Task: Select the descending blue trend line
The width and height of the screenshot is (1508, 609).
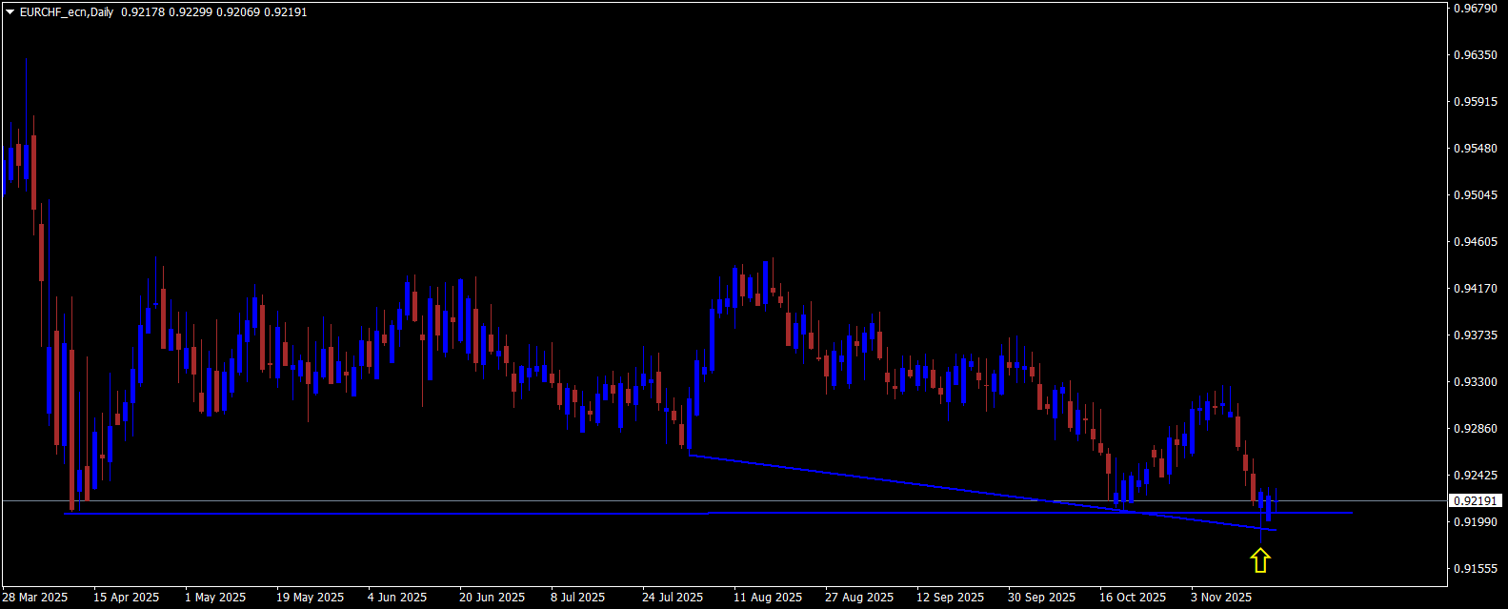Action: [x=981, y=492]
